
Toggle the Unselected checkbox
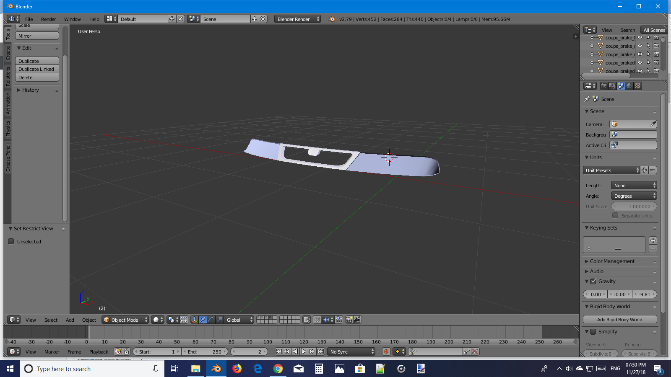(11, 241)
